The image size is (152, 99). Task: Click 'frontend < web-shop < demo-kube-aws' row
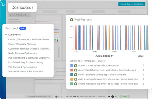(x=107, y=65)
